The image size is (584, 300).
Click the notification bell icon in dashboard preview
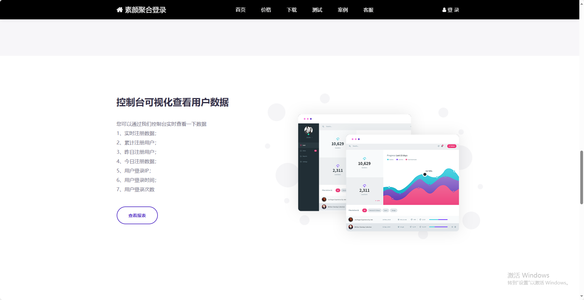[x=442, y=146]
